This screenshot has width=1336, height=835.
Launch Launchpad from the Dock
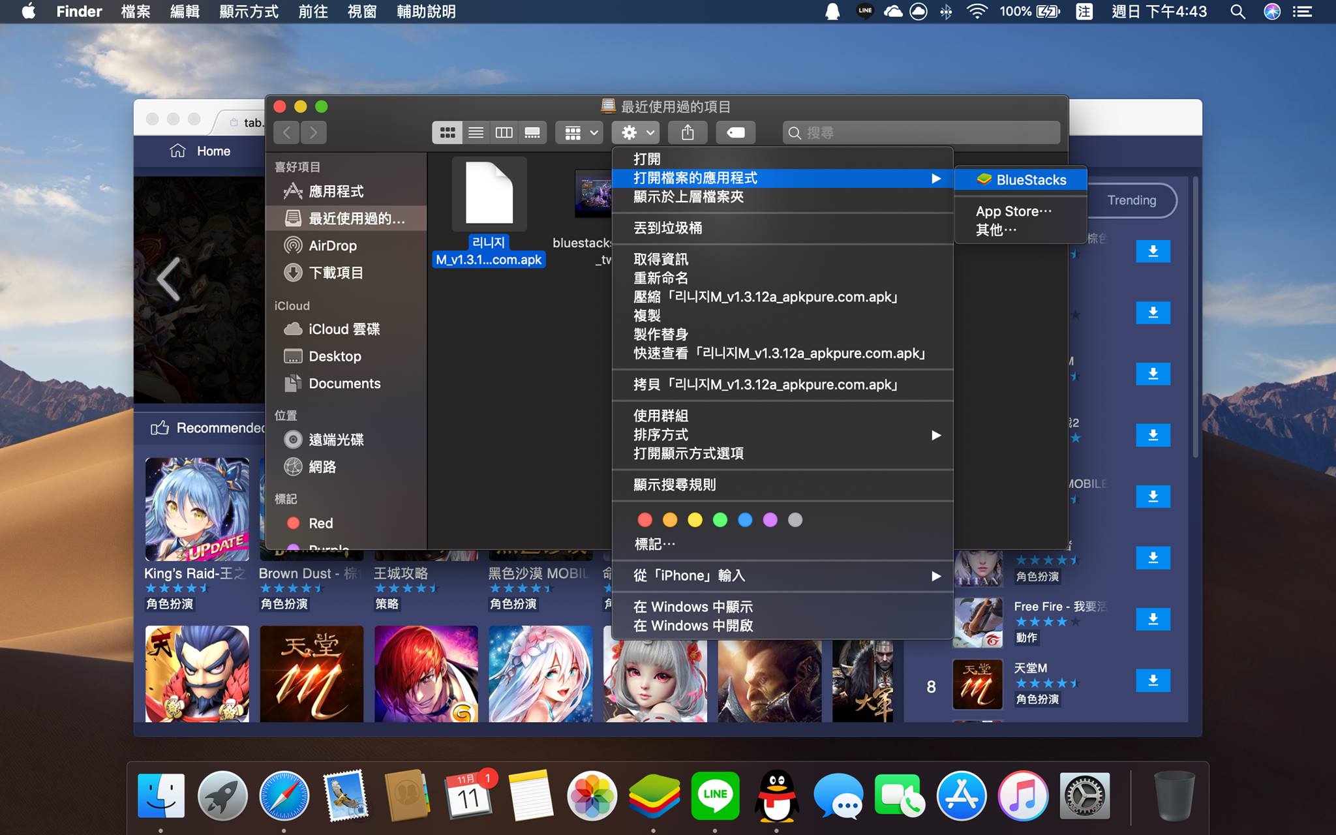pos(222,796)
